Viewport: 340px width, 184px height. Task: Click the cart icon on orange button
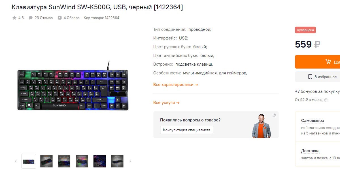pyautogui.click(x=328, y=62)
